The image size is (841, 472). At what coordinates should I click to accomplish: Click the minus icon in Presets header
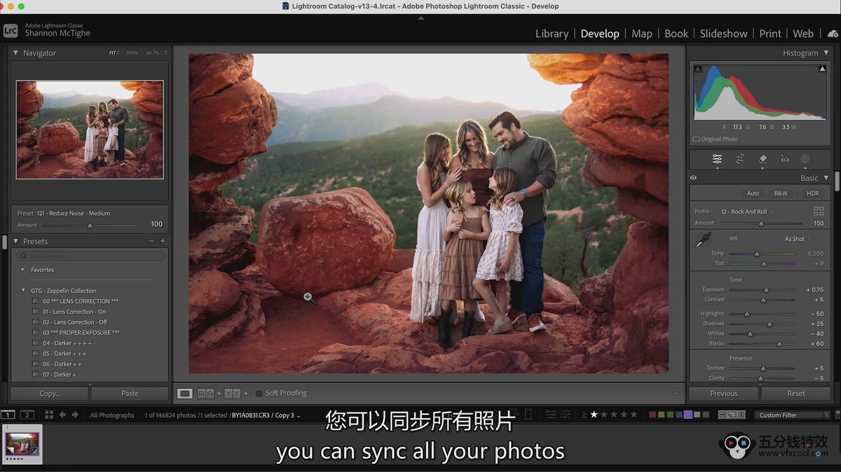pos(151,241)
